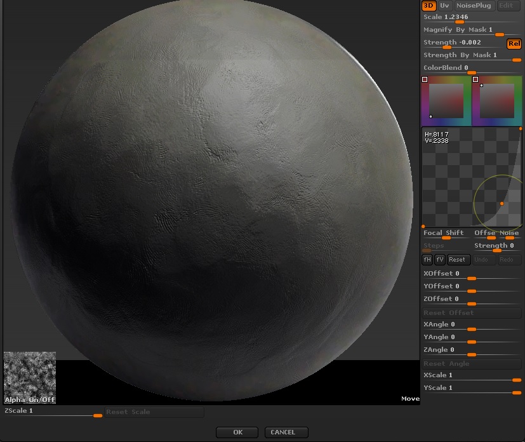The image size is (525, 442).
Task: Adjust the Strength By Mask slider
Action: tap(472, 56)
